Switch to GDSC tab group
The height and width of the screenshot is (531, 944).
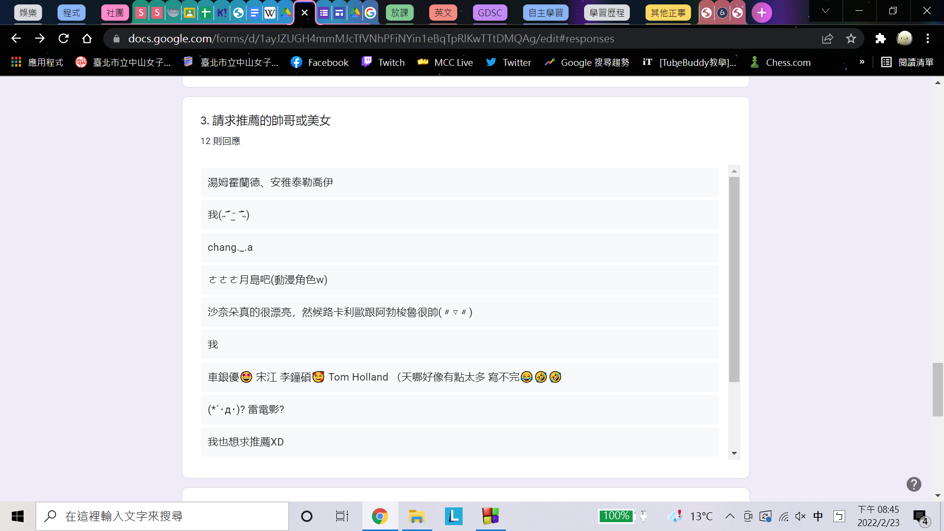(x=490, y=13)
